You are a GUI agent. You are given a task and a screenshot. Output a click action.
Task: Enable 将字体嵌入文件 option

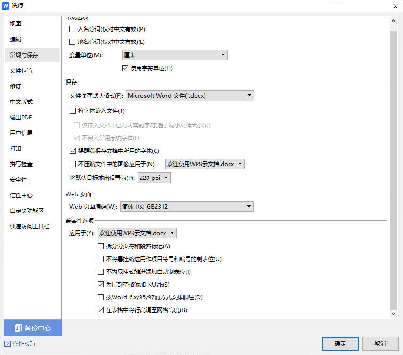click(x=73, y=111)
